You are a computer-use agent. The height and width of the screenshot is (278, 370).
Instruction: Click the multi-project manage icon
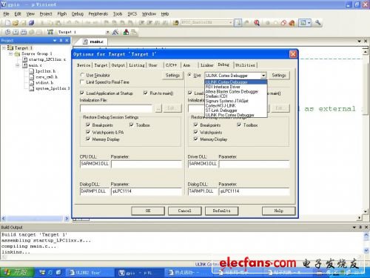tap(134, 32)
